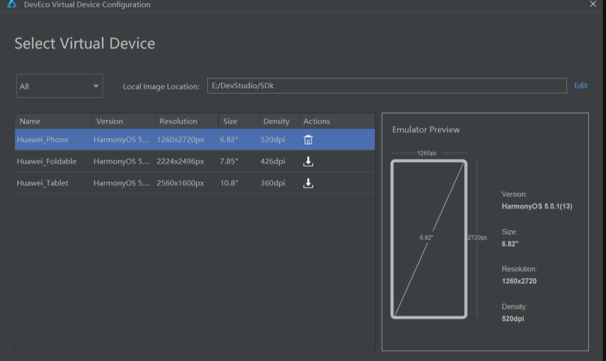
Task: Open the All device type dropdown
Action: pyautogui.click(x=59, y=86)
